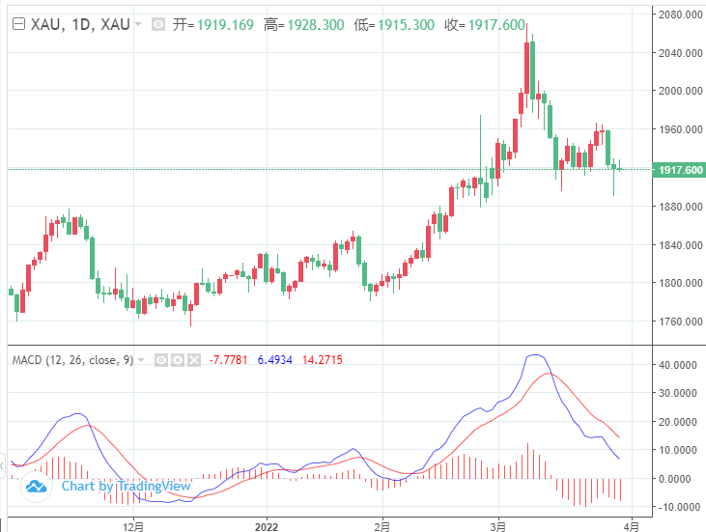
Task: Click the left edge collapse arrow tab
Action: tap(2, 465)
